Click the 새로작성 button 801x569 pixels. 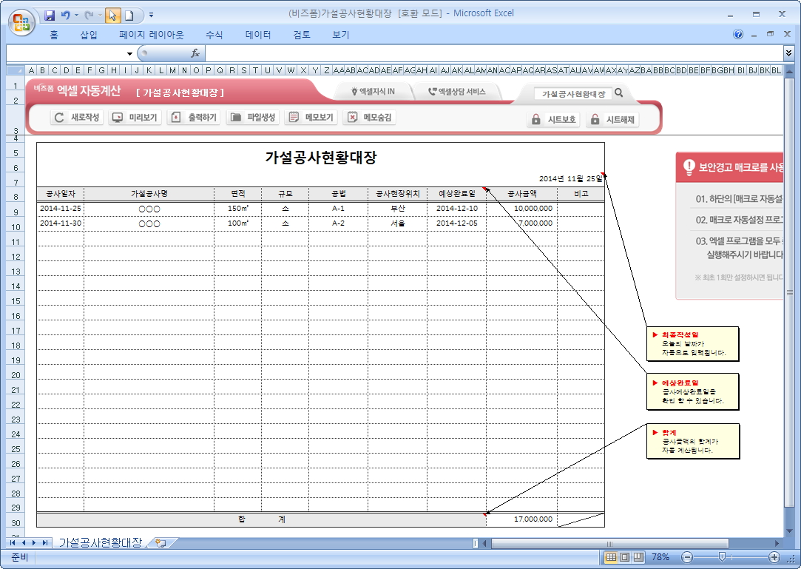click(77, 118)
